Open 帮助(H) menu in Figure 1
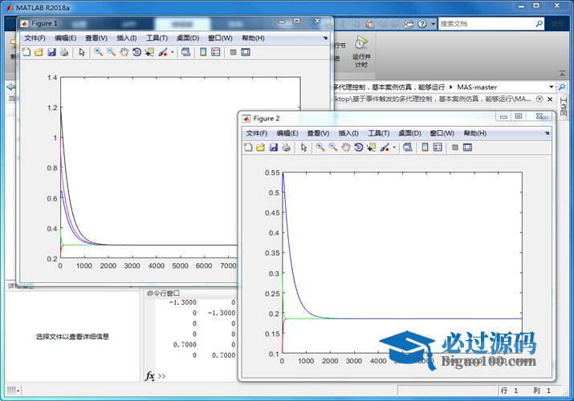Image resolution: width=574 pixels, height=401 pixels. point(253,38)
